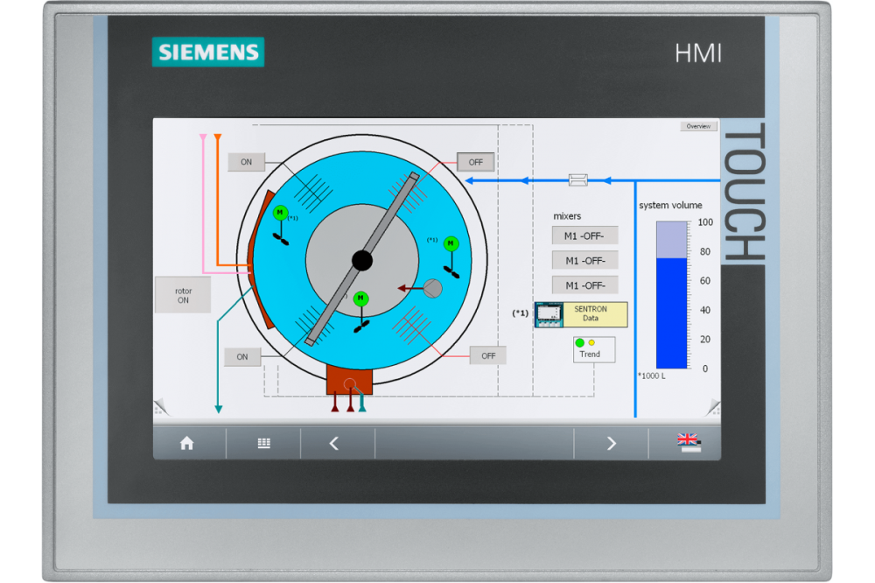This screenshot has height=583, width=875.
Task: Open the SENTRON Data screen
Action: click(581, 314)
